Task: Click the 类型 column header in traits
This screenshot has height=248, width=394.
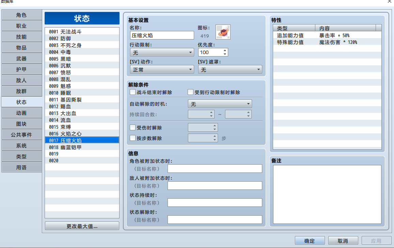Action: click(x=294, y=28)
